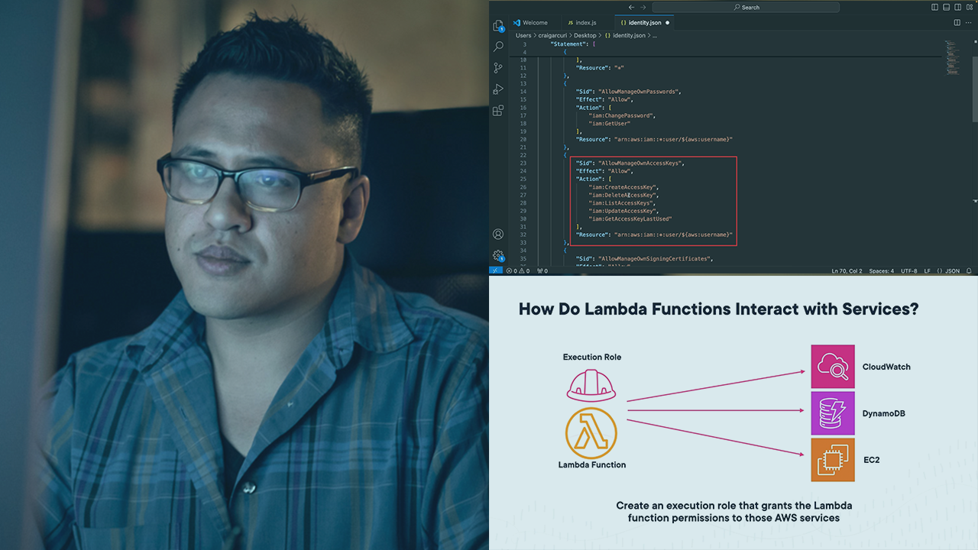
Task: Split the editor to the right
Action: pyautogui.click(x=957, y=23)
